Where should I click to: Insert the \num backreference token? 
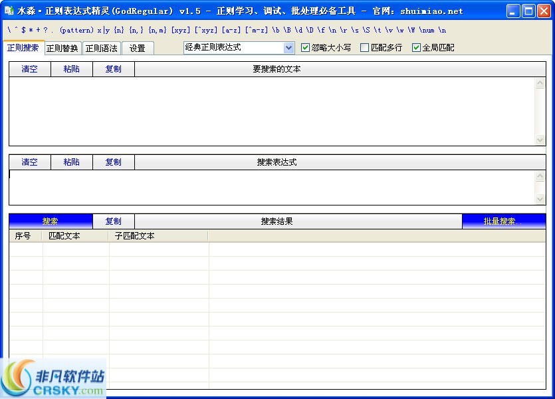427,30
